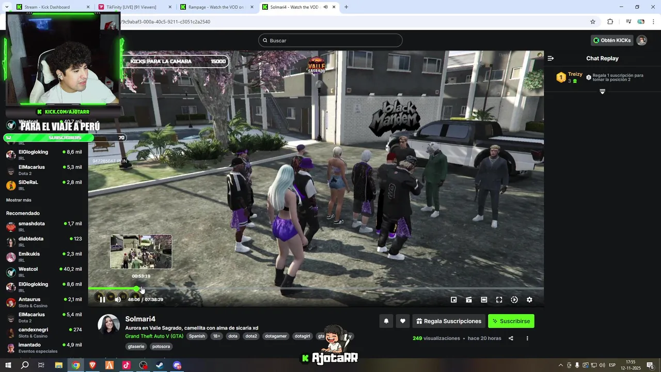Open Windows search from taskbar
The image size is (661, 372).
coord(25,365)
